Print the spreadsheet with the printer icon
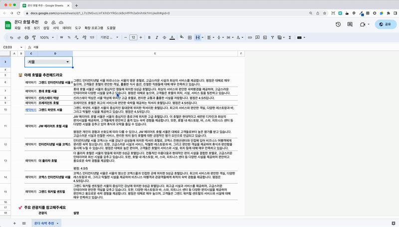The height and width of the screenshot is (227, 399). pos(26,37)
